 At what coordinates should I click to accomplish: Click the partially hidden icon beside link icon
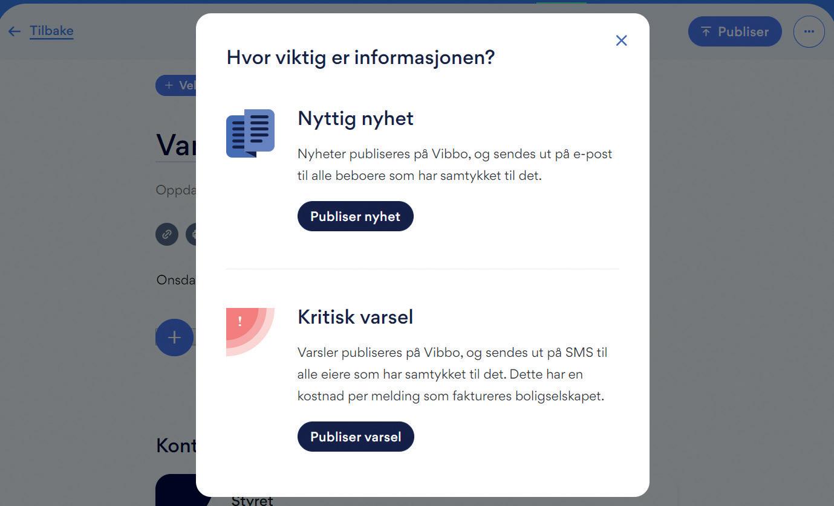click(191, 234)
